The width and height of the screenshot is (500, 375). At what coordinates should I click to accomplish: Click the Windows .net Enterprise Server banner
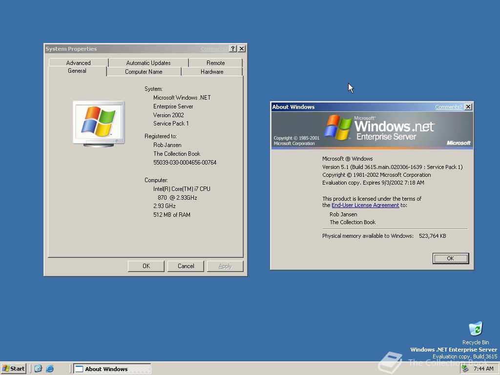pyautogui.click(x=372, y=130)
